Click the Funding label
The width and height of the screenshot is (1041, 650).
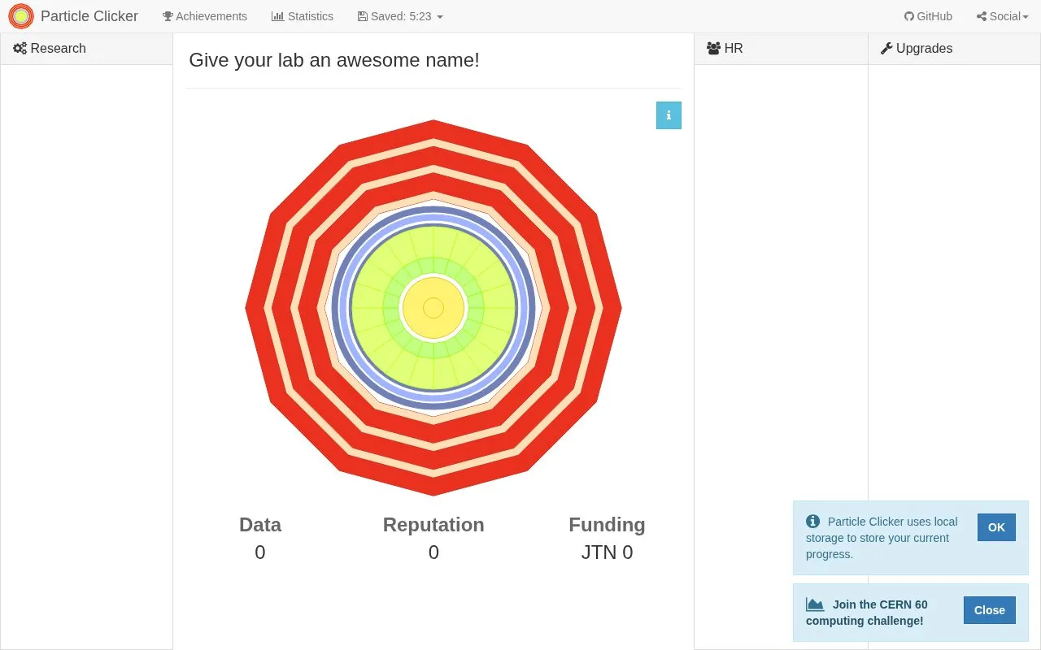click(607, 525)
